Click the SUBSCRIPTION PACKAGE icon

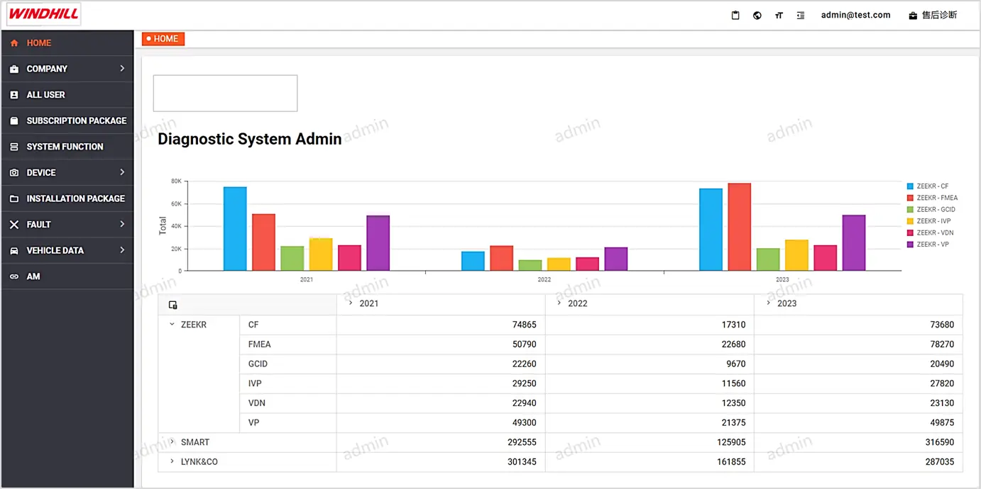coord(14,121)
